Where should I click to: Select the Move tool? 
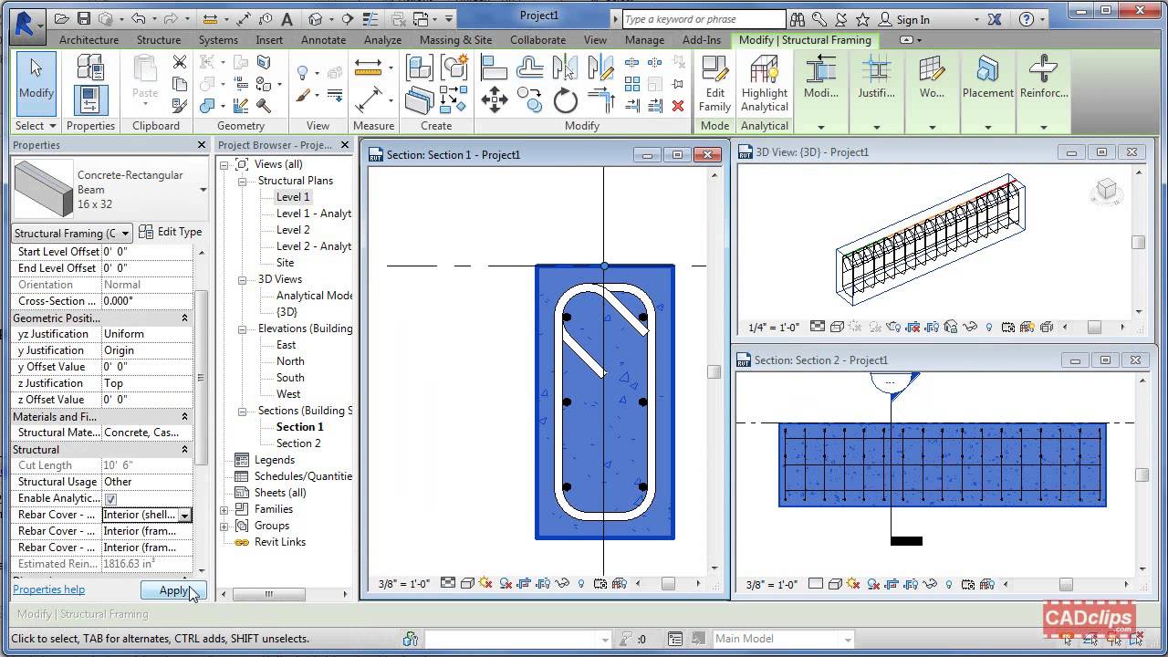pyautogui.click(x=495, y=98)
